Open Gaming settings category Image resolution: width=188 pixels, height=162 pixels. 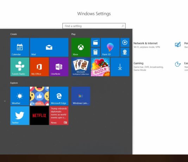(x=138, y=63)
